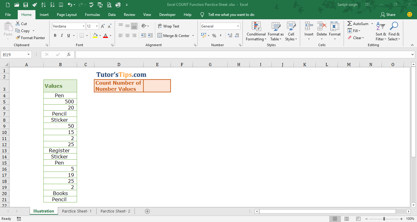
Task: Click the Page Break Preview icon
Action: 358,219
